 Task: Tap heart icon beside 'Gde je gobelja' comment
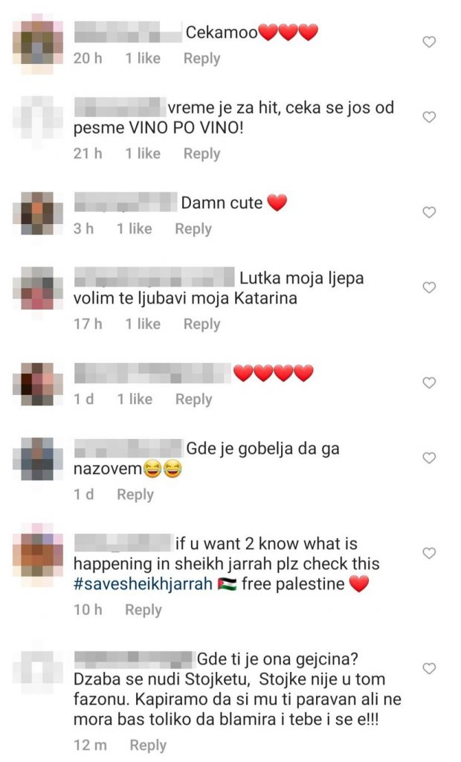point(429,458)
